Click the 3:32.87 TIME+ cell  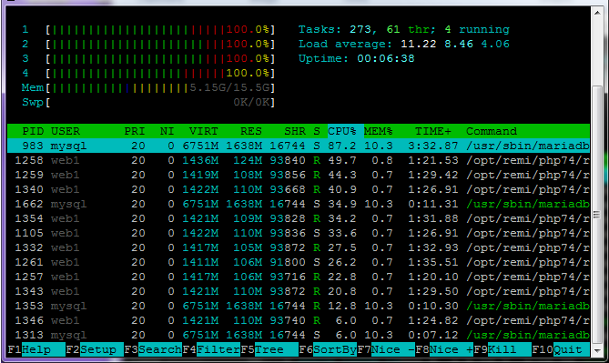pyautogui.click(x=433, y=146)
